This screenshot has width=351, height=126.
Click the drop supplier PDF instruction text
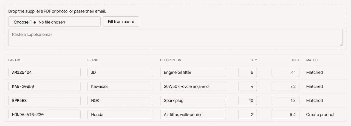click(57, 11)
